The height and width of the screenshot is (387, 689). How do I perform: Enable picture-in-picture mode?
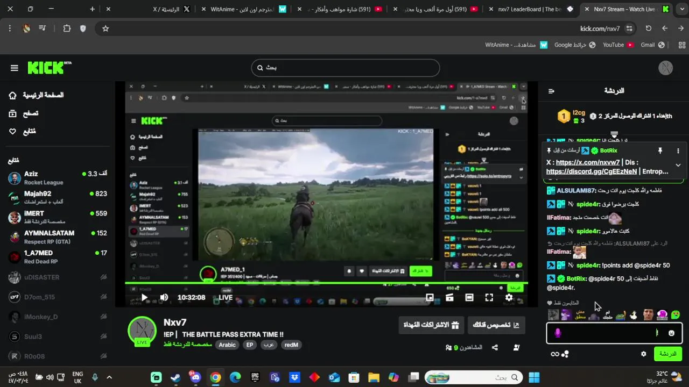tap(430, 297)
